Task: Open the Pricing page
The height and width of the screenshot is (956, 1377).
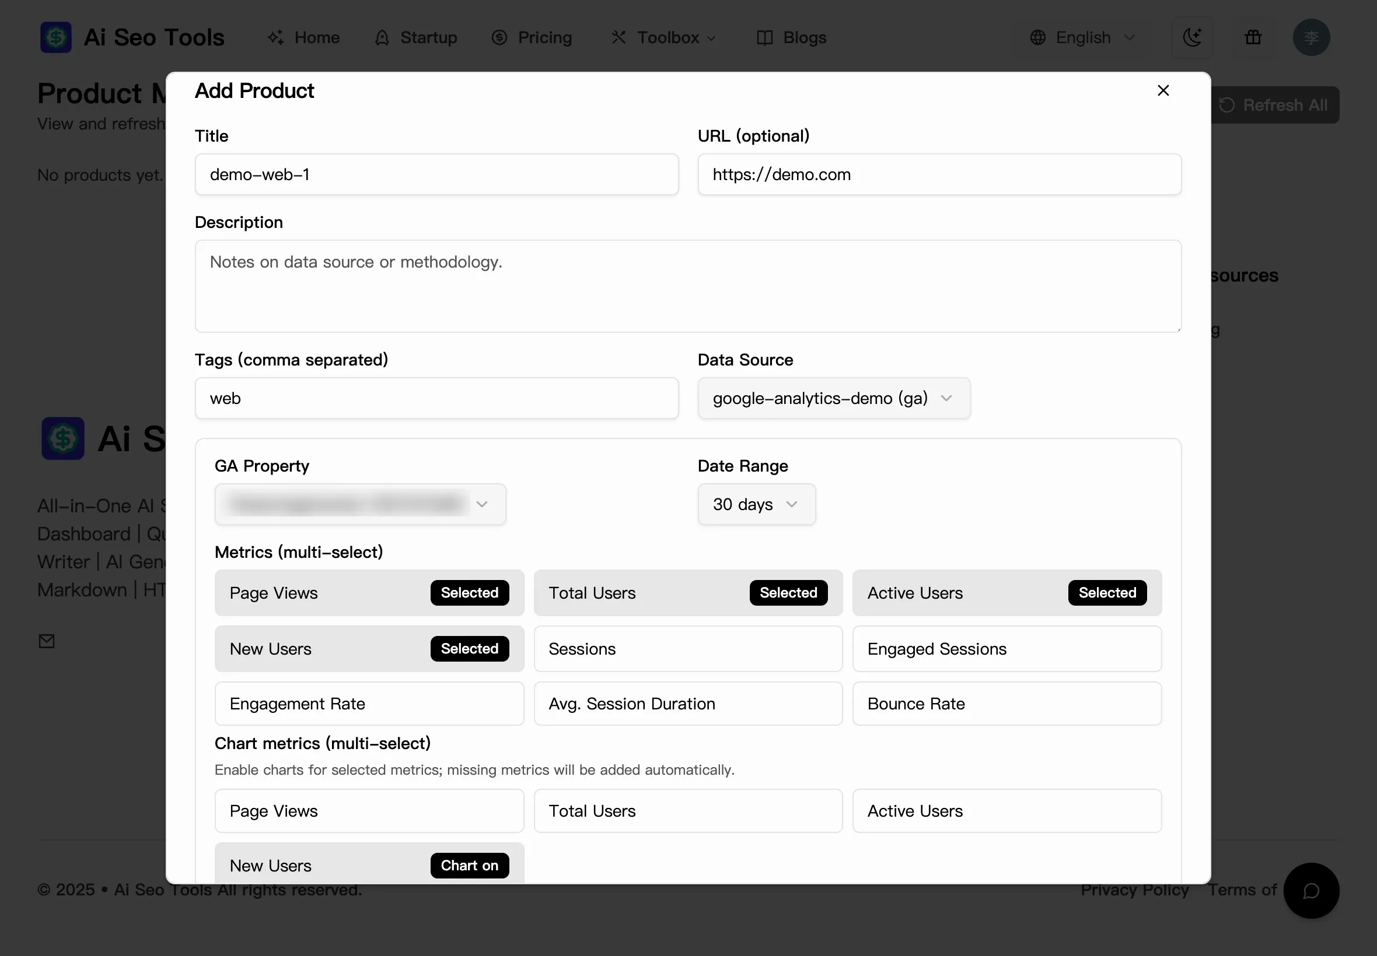Action: [532, 37]
